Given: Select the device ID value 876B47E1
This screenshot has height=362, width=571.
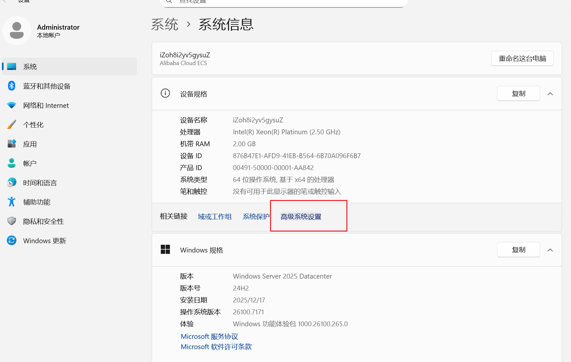Looking at the screenshot, I should point(297,156).
